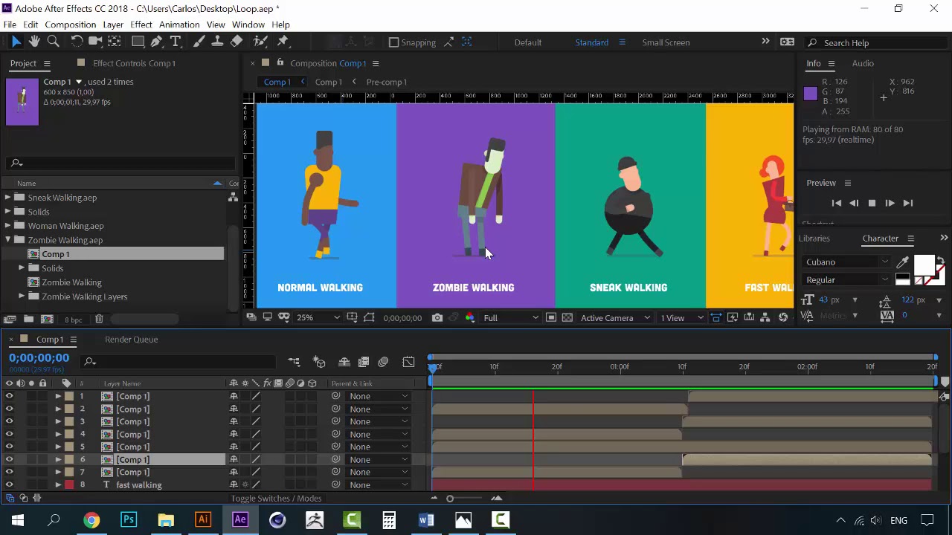The image size is (952, 535).
Task: Select the Horizontal Type tool
Action: click(176, 42)
